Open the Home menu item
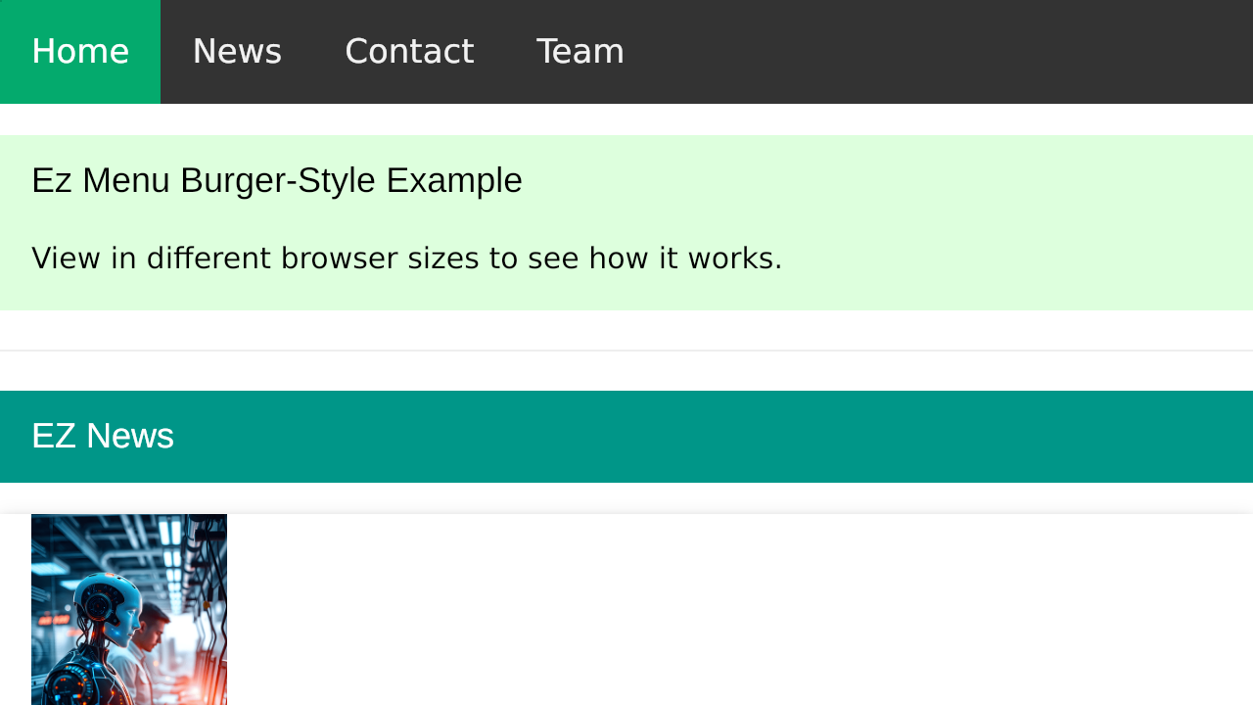The height and width of the screenshot is (705, 1253). click(x=80, y=52)
